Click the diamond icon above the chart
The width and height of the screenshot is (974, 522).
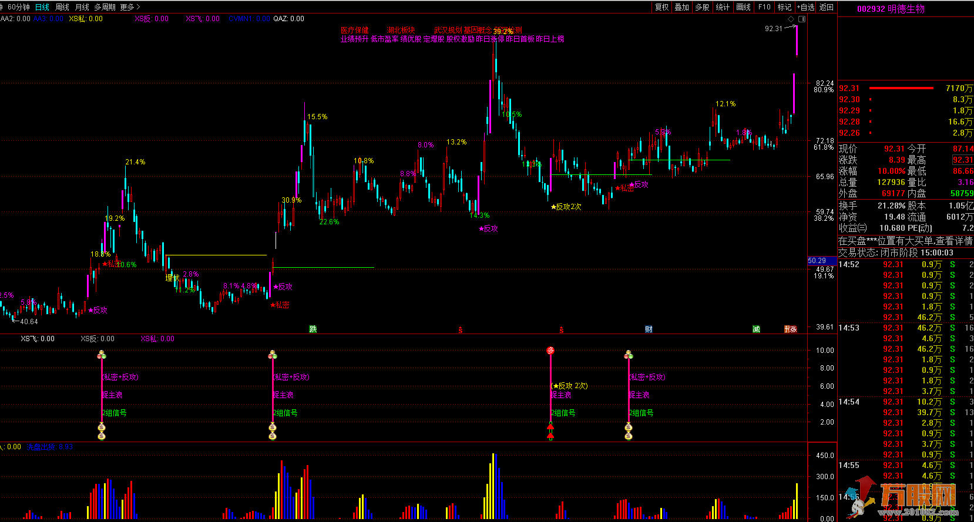coord(791,19)
